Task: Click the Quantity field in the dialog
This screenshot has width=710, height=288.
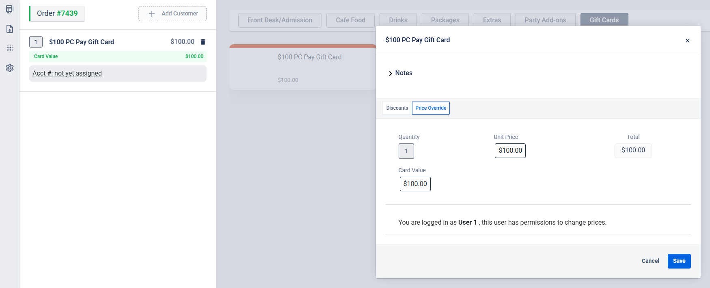Action: point(406,151)
